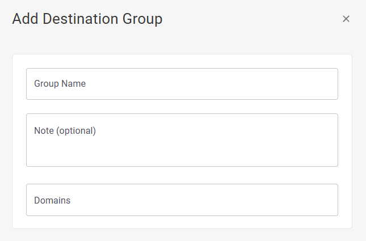This screenshot has width=366, height=241.
Task: Select the Group Name placeholder text
Action: tap(60, 84)
